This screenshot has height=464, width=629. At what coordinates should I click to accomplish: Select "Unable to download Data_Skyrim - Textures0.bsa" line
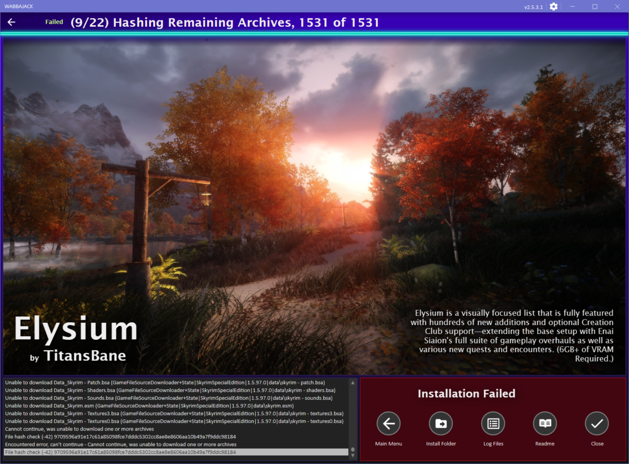tap(176, 421)
